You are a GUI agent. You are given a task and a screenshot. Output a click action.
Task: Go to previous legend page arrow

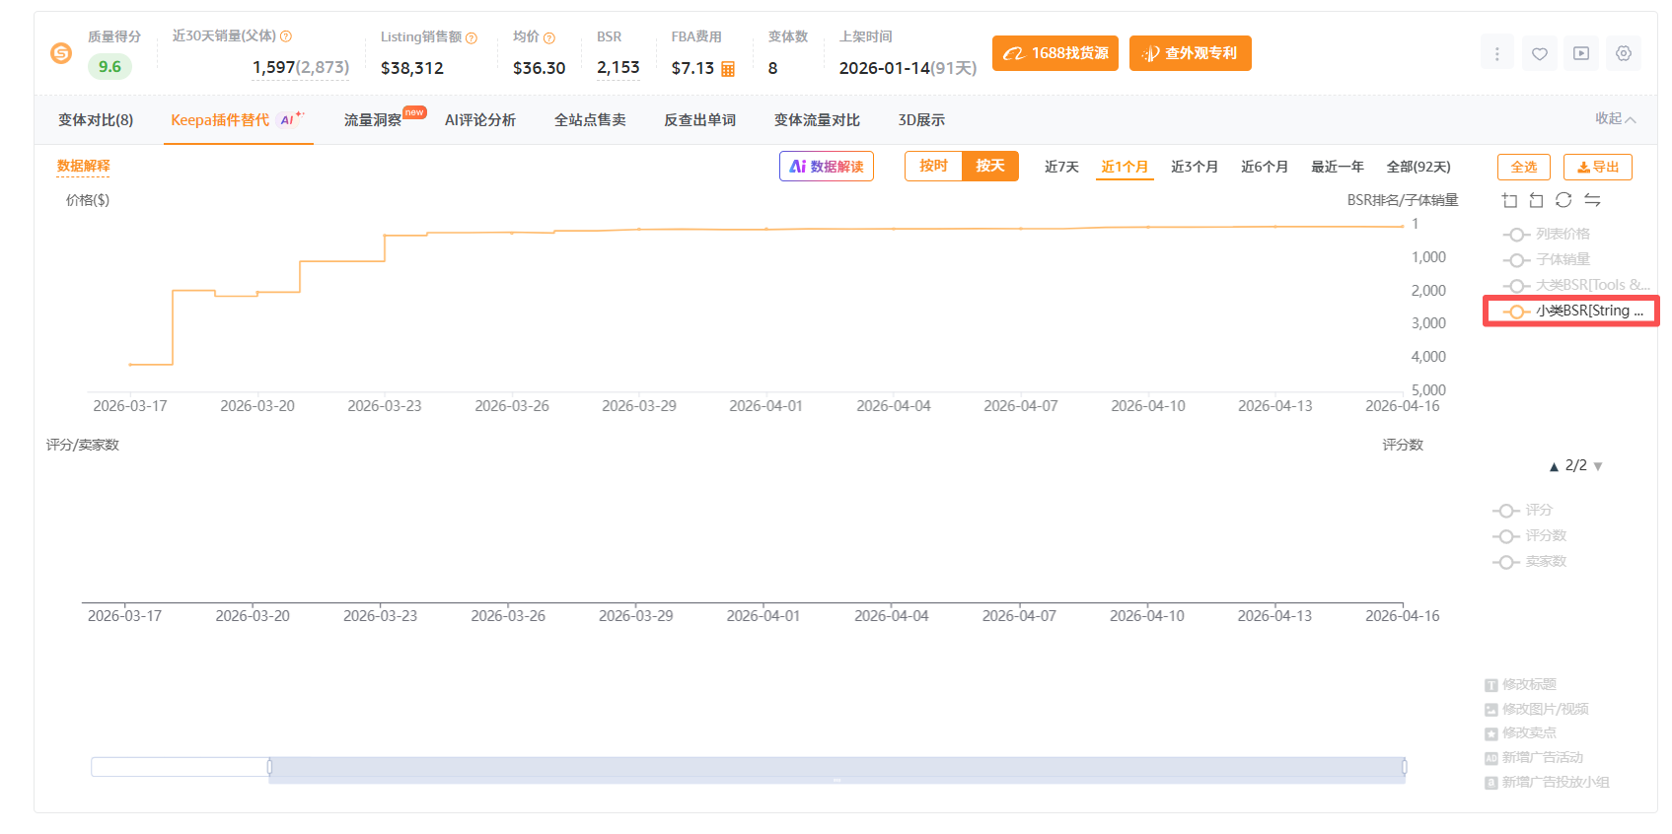1554,466
